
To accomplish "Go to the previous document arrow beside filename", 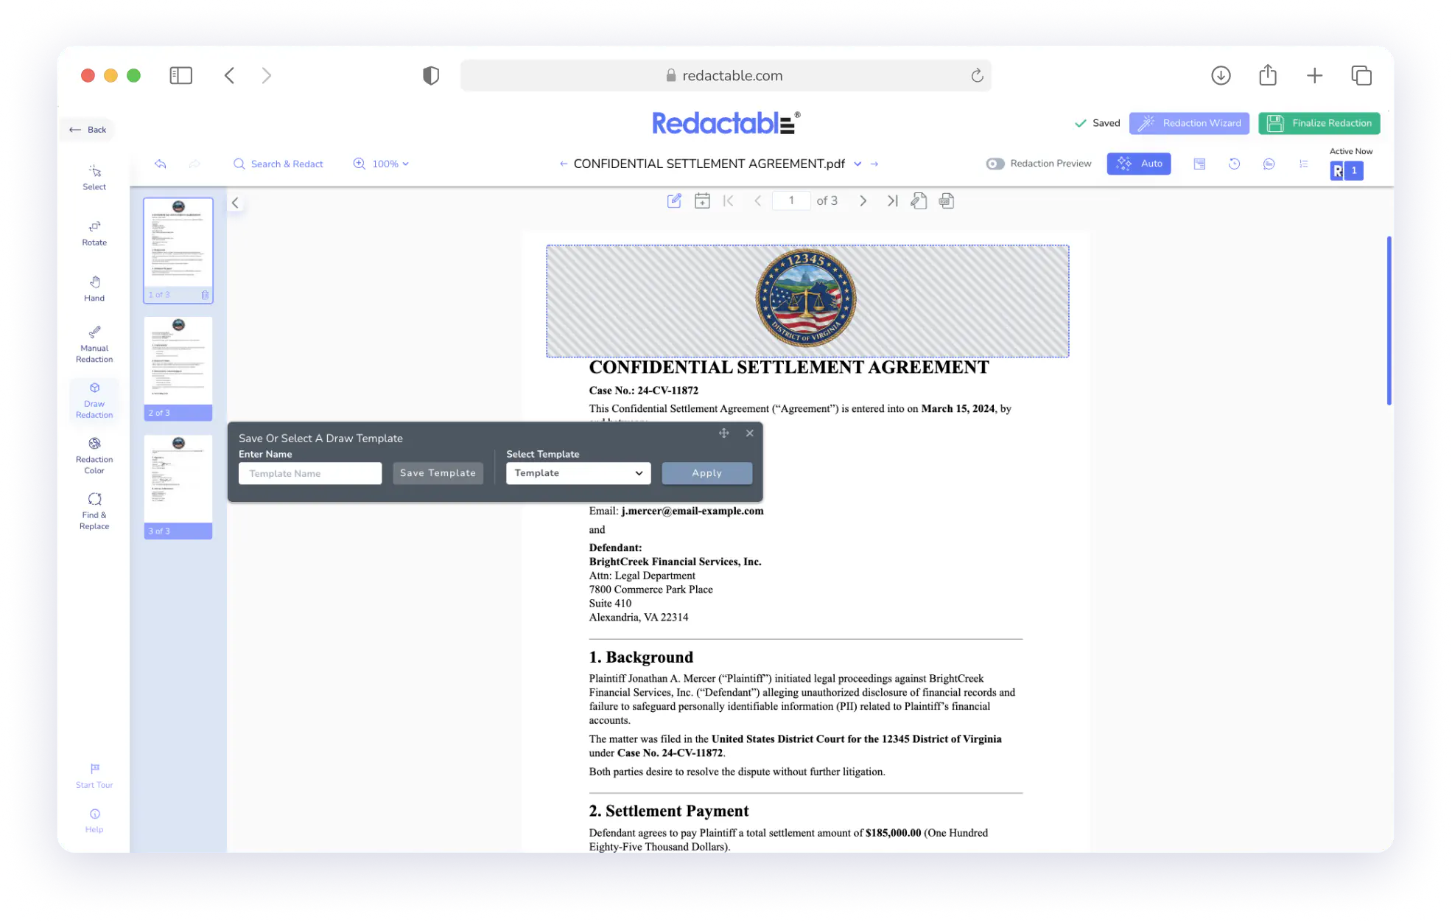I will pyautogui.click(x=564, y=164).
